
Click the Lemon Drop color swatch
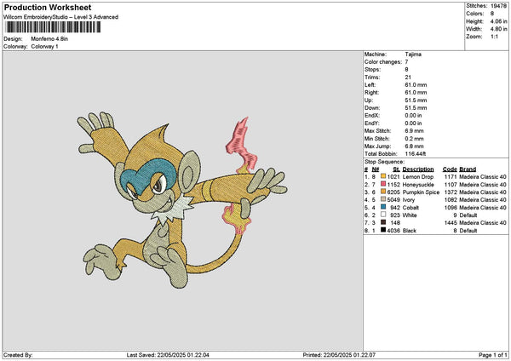click(383, 176)
